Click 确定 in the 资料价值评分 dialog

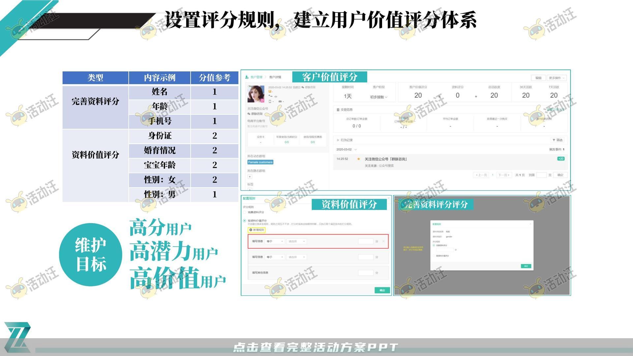pos(382,290)
